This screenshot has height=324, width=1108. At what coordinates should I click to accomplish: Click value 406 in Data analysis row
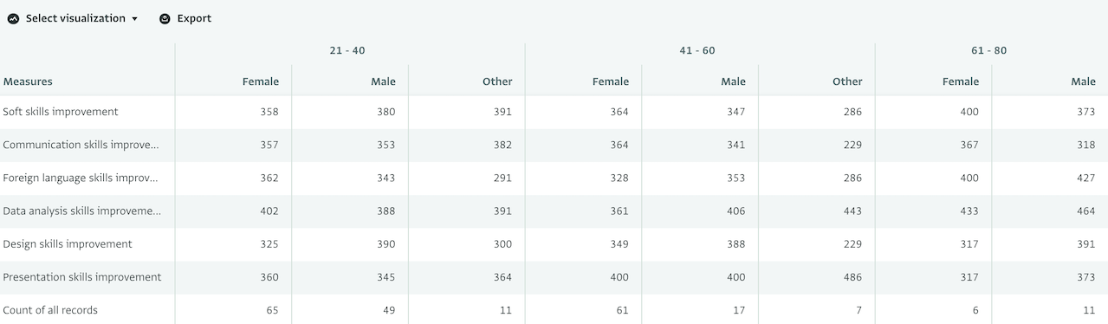point(735,211)
